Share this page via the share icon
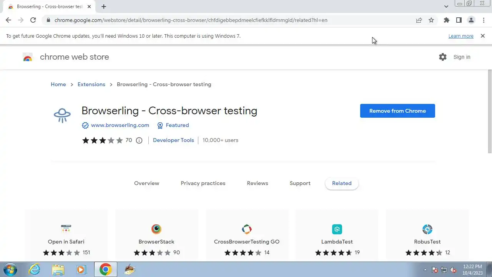The width and height of the screenshot is (492, 277). (419, 20)
